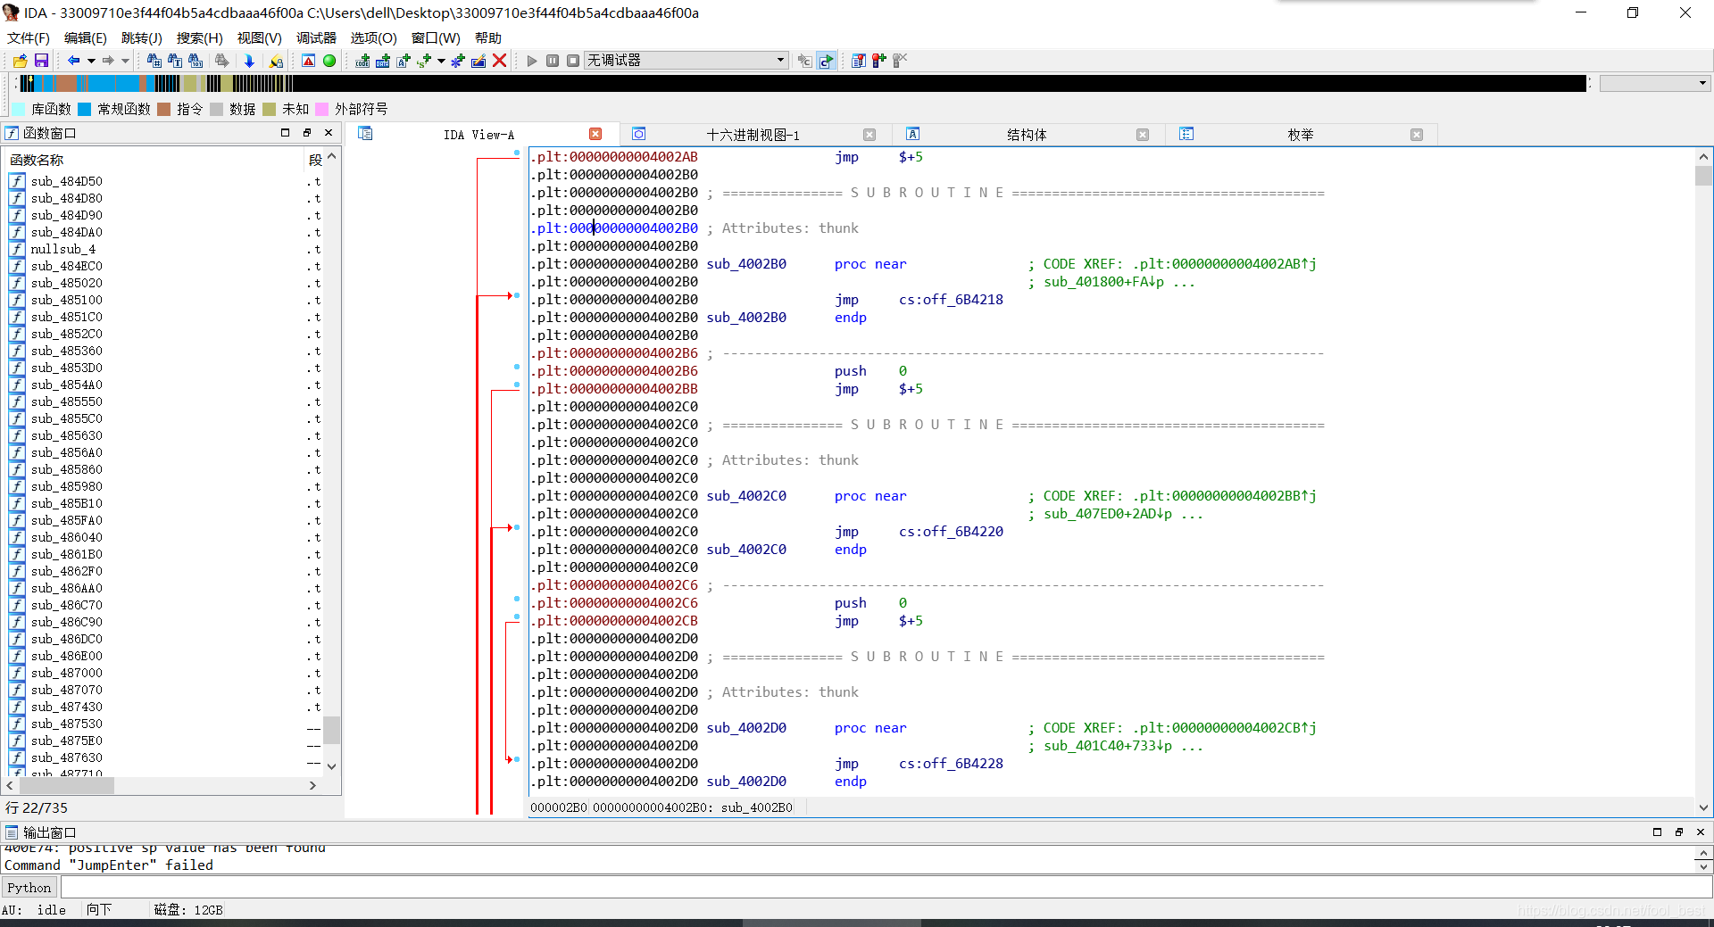Open the 编辑(E) menu
This screenshot has height=927, width=1714.
(x=86, y=37)
